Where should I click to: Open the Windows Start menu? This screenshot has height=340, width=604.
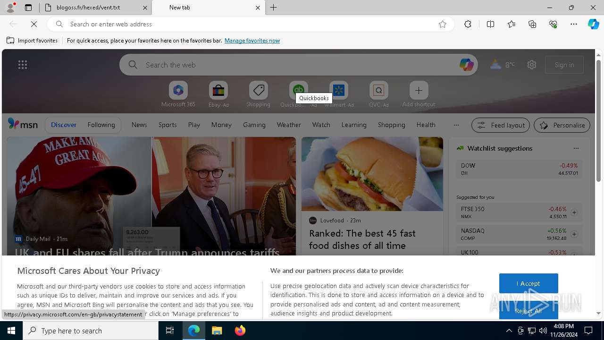pyautogui.click(x=11, y=331)
